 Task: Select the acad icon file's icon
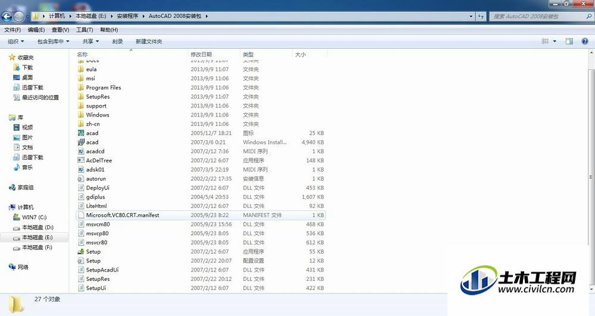81,133
